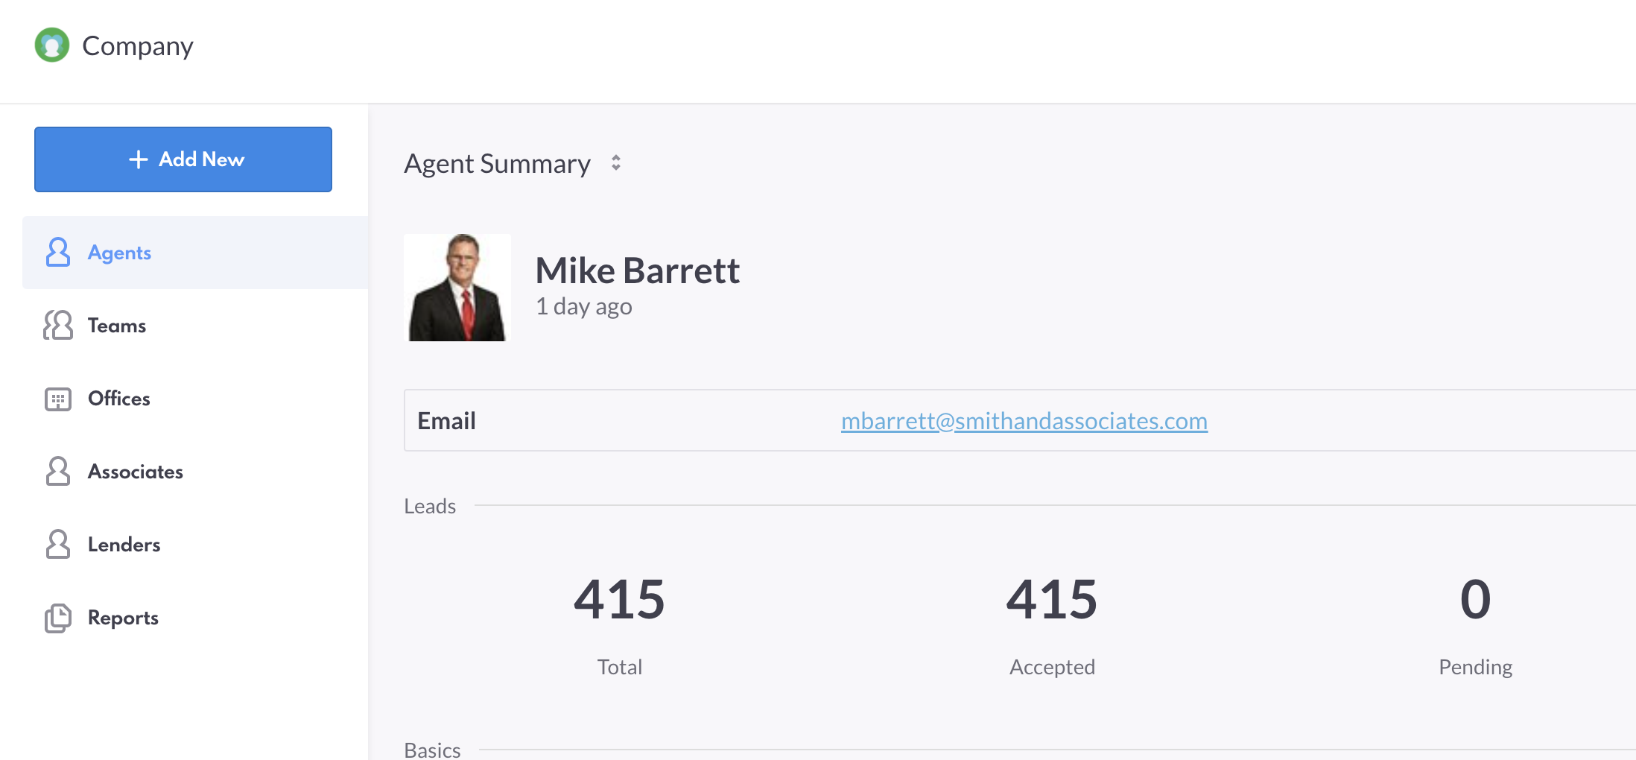Click the Company name in header
Screen dimensions: 1636x760
(138, 46)
